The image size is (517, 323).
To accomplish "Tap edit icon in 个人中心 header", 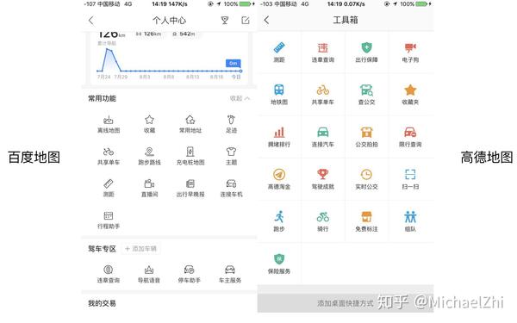I will [x=246, y=21].
